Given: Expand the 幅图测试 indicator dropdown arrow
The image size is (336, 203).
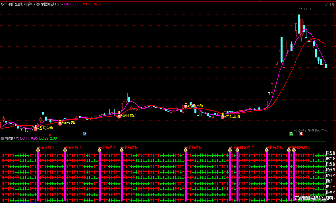Looking at the screenshot, I should 3,139.
